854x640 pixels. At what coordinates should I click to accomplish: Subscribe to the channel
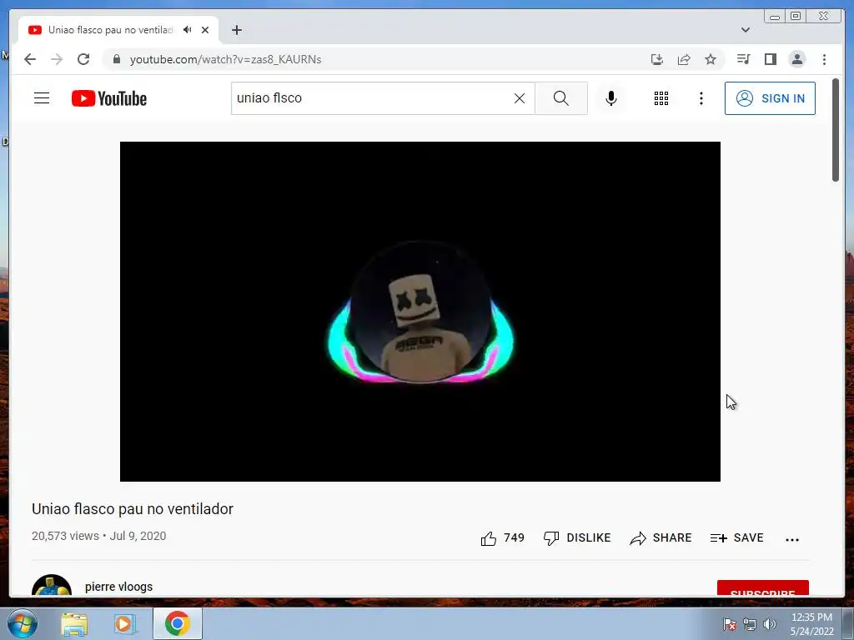[x=762, y=588]
